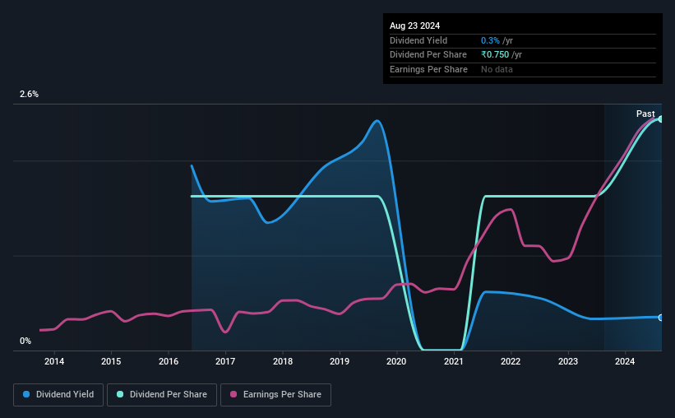675x418 pixels.
Task: Click the 2017 x-axis label
Action: tap(225, 361)
